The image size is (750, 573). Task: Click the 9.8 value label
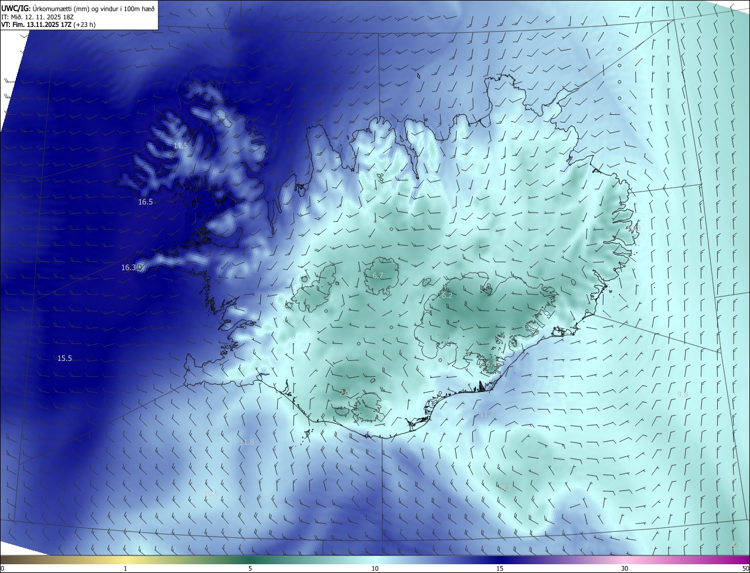pyautogui.click(x=683, y=395)
